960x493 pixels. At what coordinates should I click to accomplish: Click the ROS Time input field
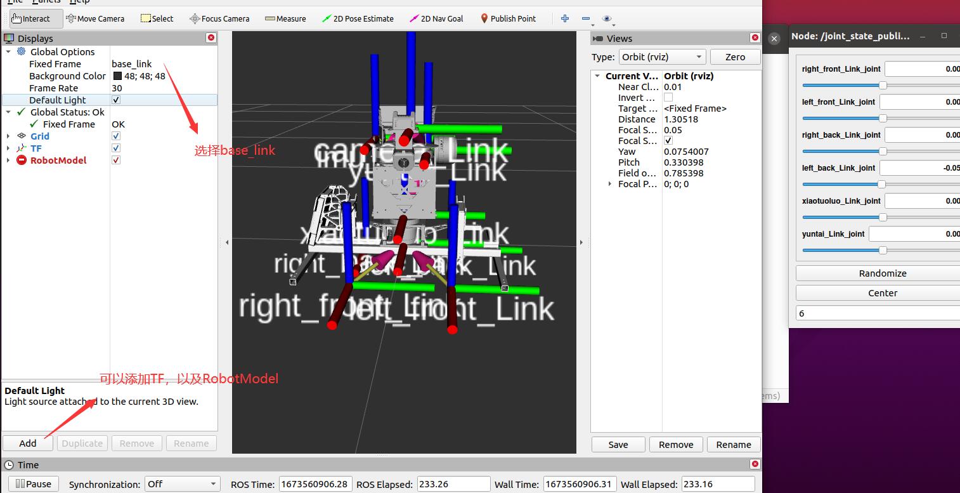(x=315, y=484)
